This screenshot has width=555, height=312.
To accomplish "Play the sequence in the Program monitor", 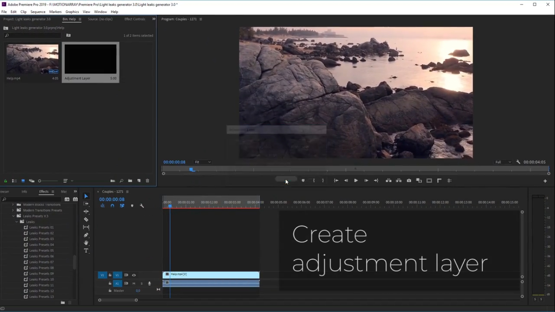I will pos(356,180).
